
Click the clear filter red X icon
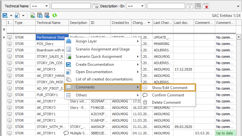pyautogui.click(x=206, y=6)
